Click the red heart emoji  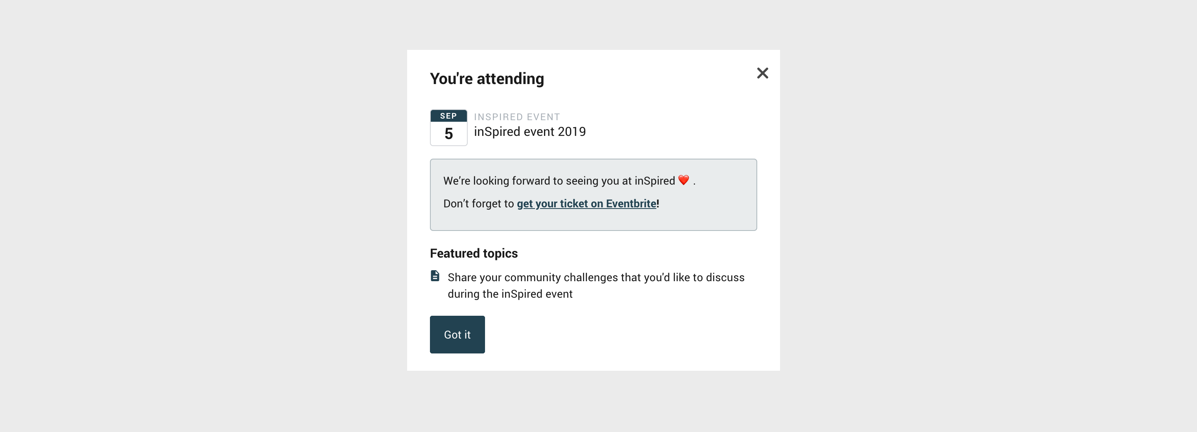coord(683,180)
